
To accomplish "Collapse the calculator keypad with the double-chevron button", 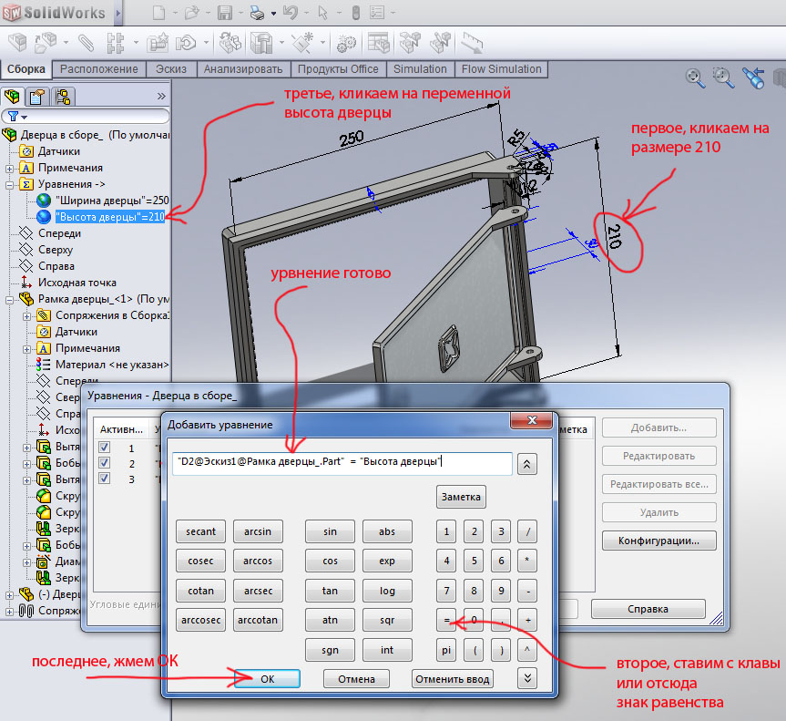I will tap(526, 677).
